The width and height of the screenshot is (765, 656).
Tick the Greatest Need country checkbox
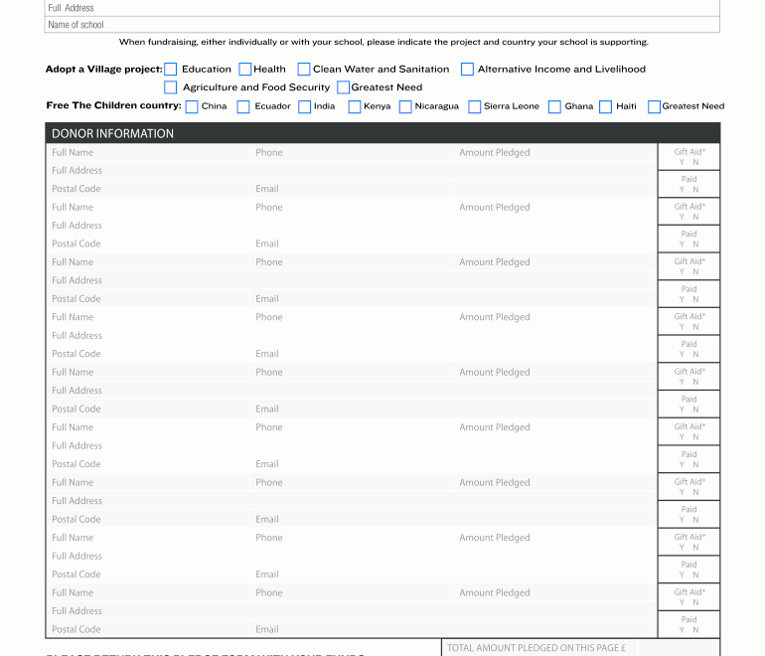[x=654, y=107]
